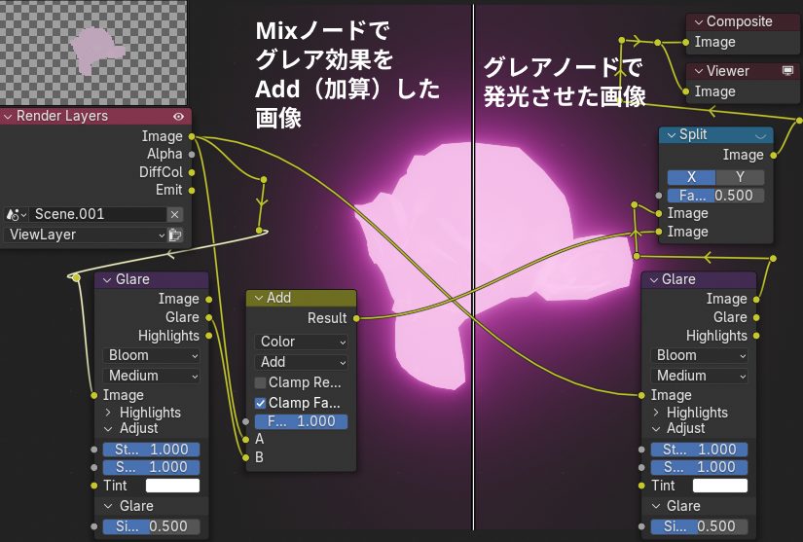This screenshot has width=803, height=542.
Task: Click the Render Layers Alpha output socket
Action: coord(191,154)
